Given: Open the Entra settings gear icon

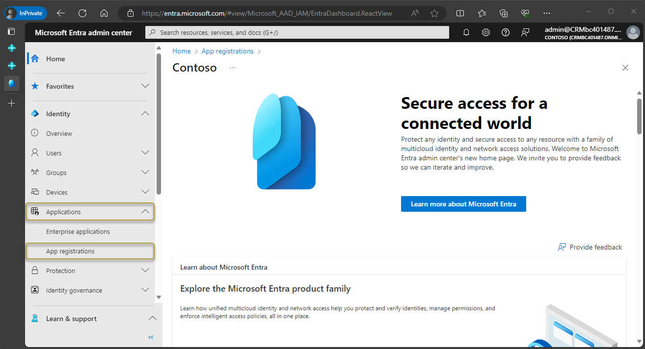Looking at the screenshot, I should pos(485,32).
